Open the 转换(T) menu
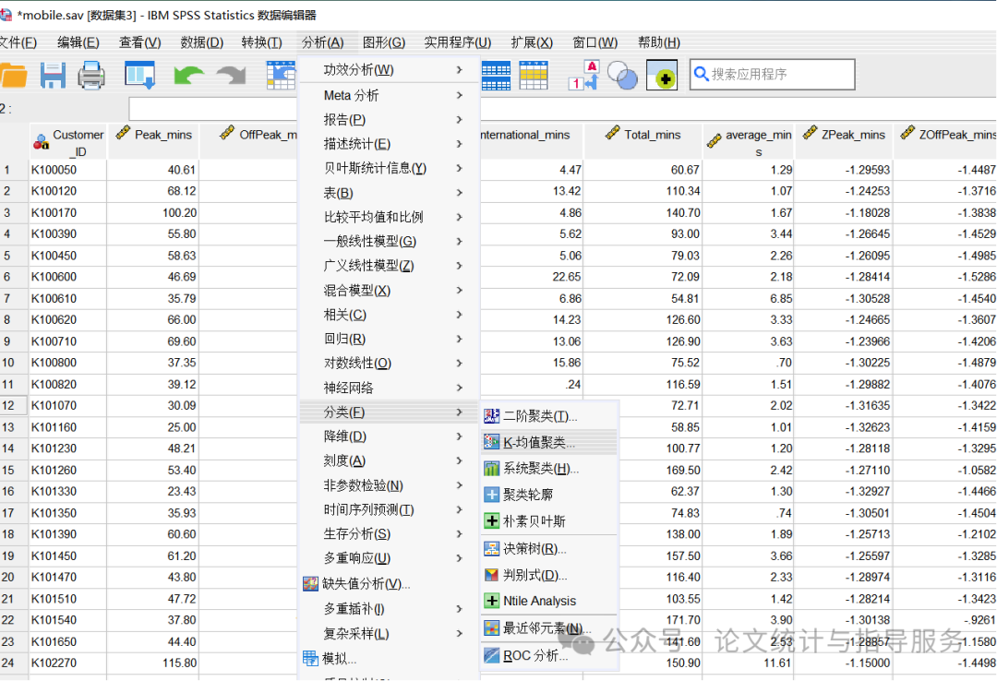The image size is (997, 681). point(262,42)
